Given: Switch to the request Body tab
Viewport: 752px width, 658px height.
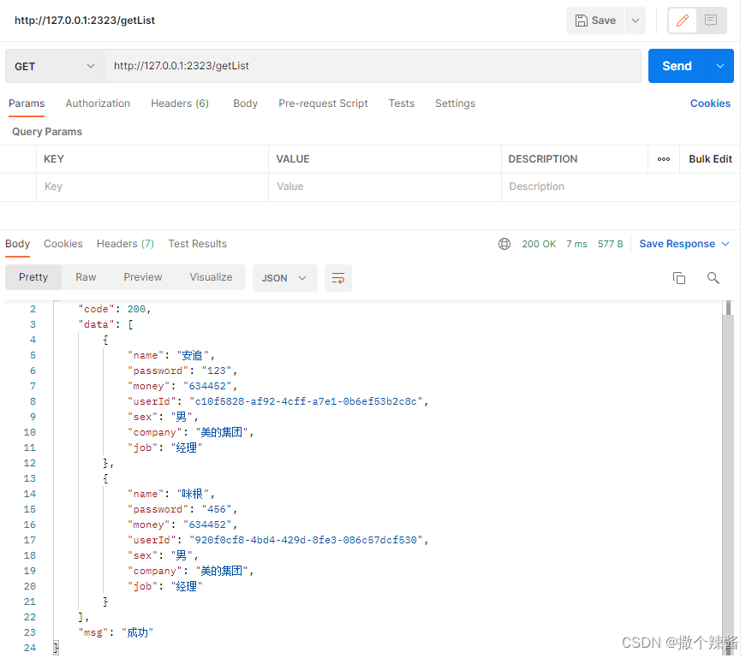Looking at the screenshot, I should coord(246,104).
